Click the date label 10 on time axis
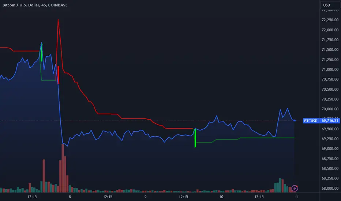The image size is (341, 201). click(221, 197)
